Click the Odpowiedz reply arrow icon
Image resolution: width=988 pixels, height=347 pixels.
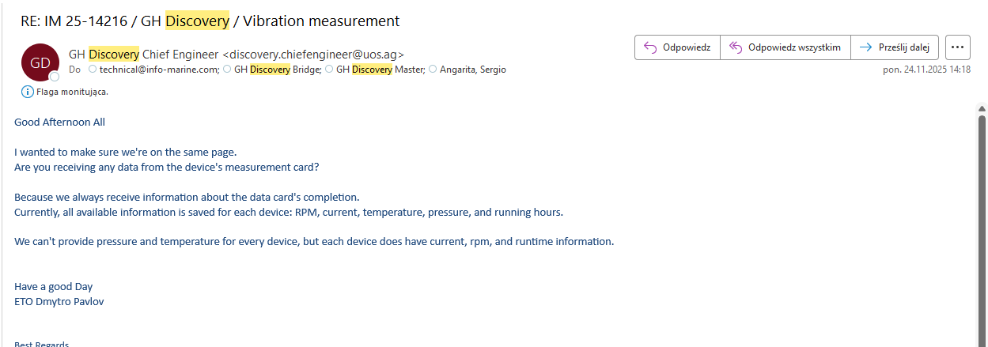[650, 47]
